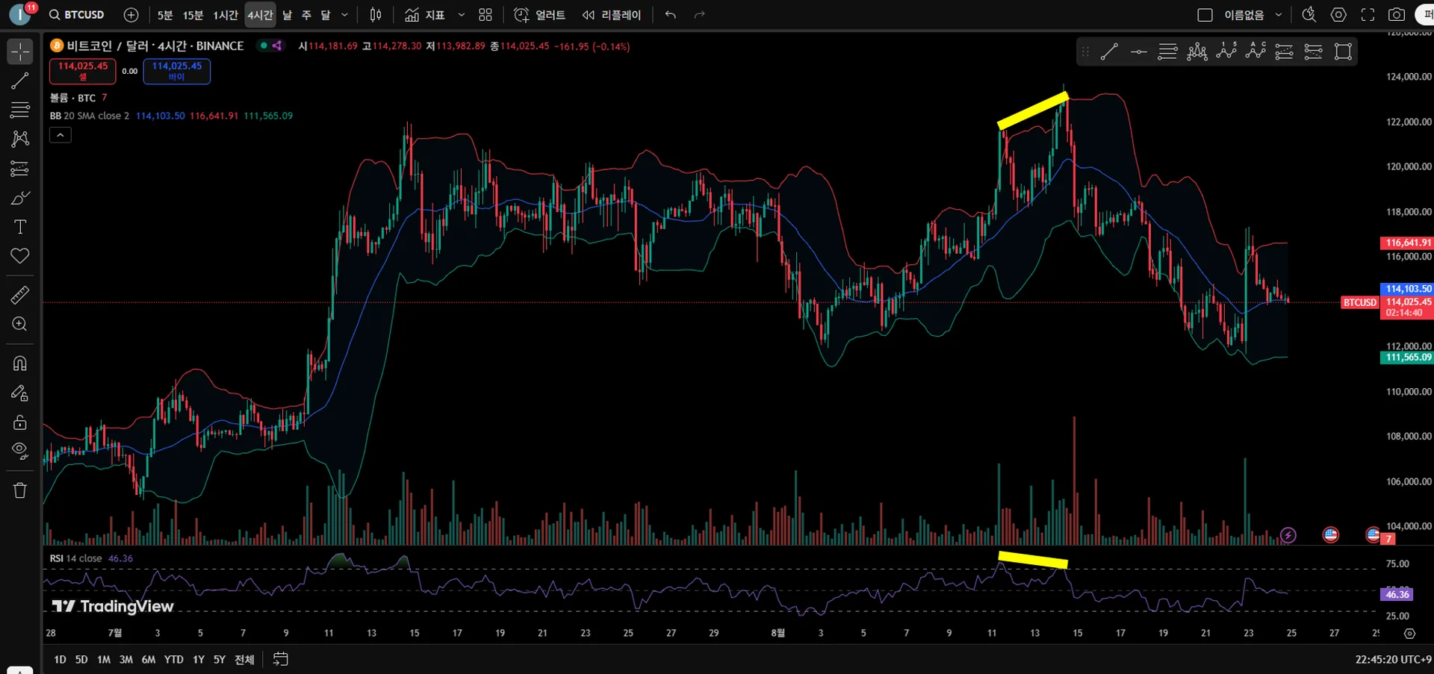Open quick search lightning icon
This screenshot has height=674, width=1434.
(1309, 15)
